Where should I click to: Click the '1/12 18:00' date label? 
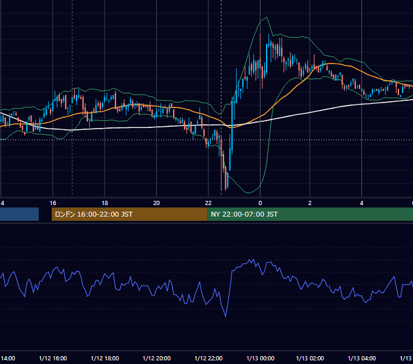point(105,358)
